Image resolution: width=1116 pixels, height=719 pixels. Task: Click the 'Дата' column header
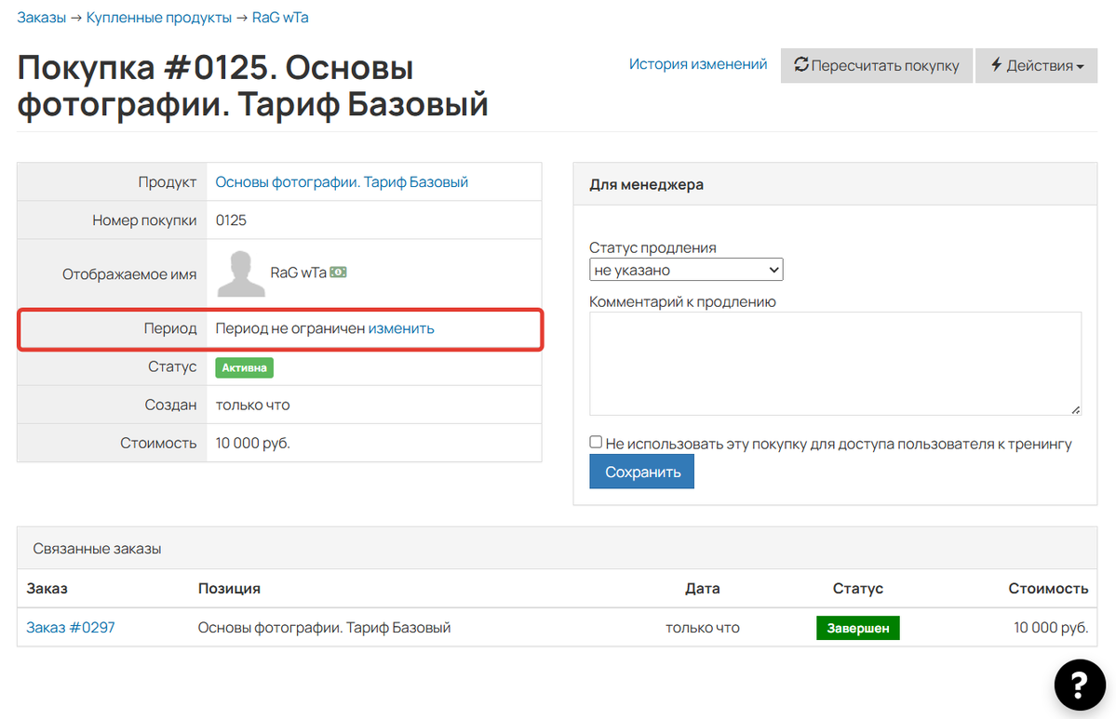click(x=703, y=588)
